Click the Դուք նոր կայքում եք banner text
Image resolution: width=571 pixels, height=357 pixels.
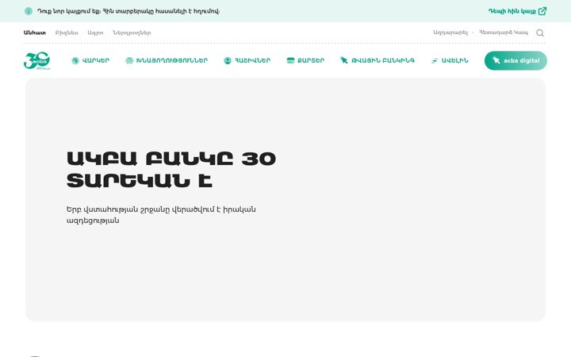128,11
